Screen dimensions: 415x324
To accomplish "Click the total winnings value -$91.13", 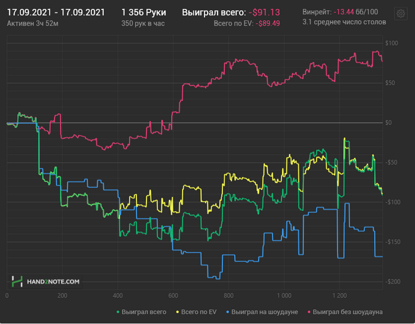I will tap(264, 12).
